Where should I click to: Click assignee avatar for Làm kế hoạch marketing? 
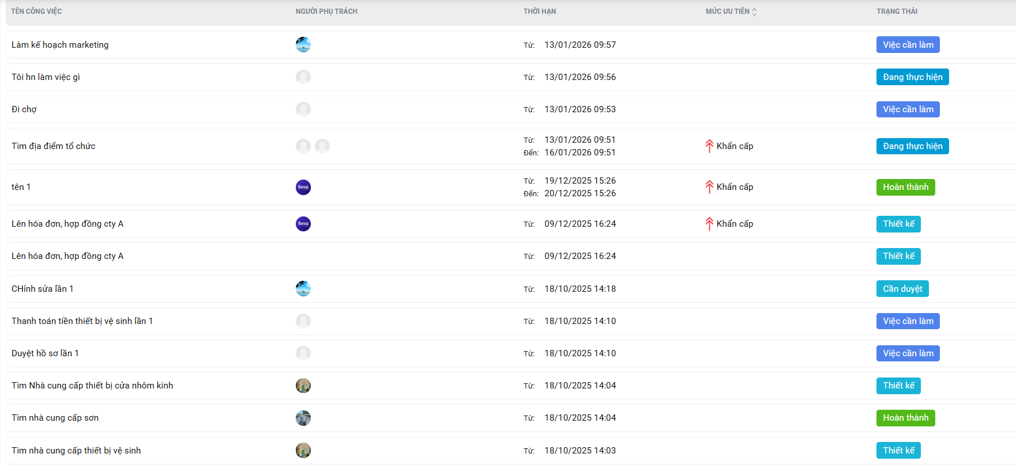click(x=303, y=45)
